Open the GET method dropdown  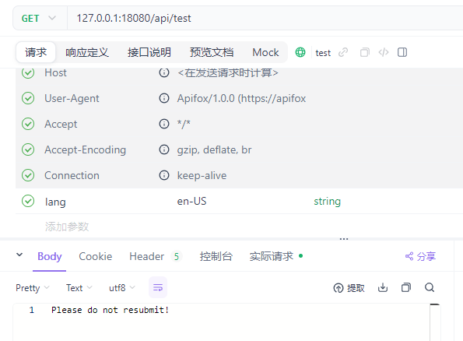tap(39, 19)
